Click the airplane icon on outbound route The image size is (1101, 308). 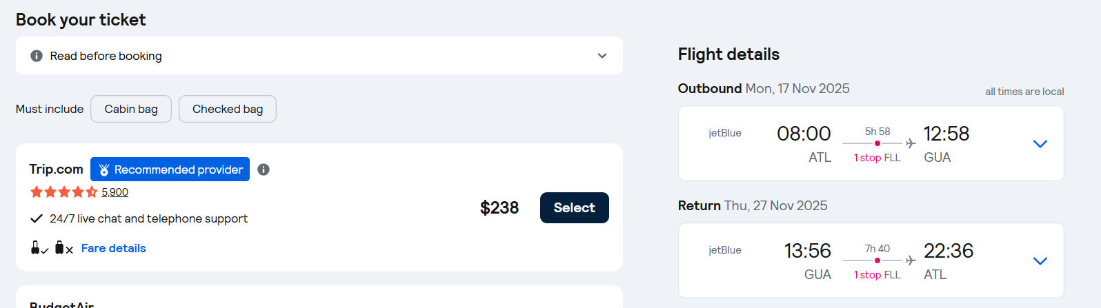click(x=911, y=143)
